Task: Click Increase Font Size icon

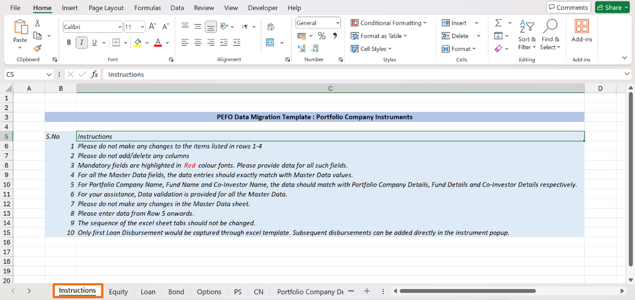Action: point(152,27)
